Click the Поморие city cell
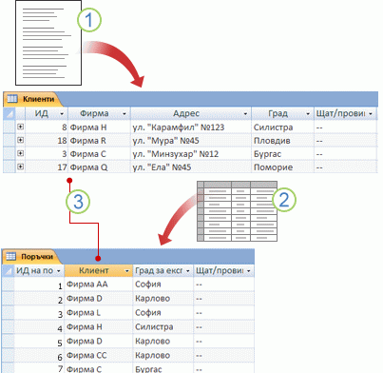The height and width of the screenshot is (373, 383). coord(282,167)
